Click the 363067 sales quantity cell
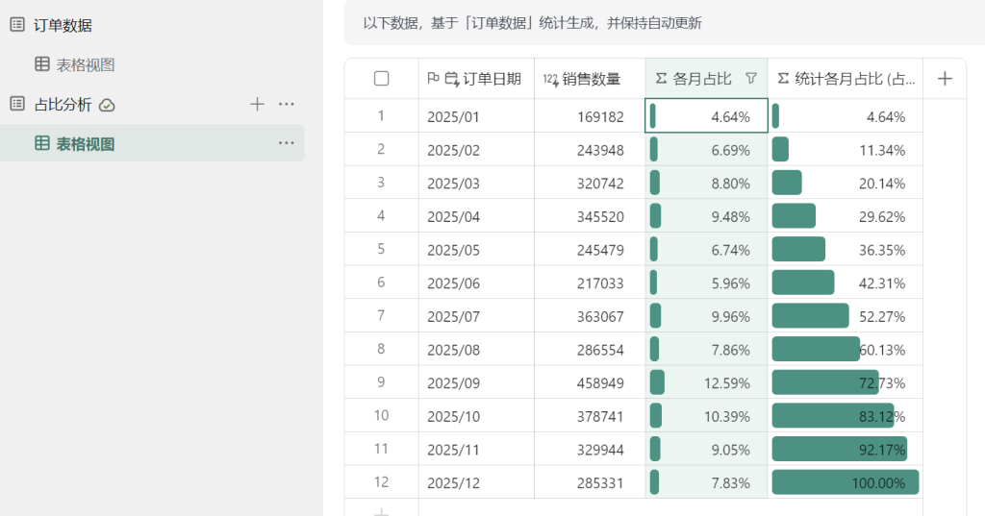This screenshot has width=985, height=516. tap(590, 316)
